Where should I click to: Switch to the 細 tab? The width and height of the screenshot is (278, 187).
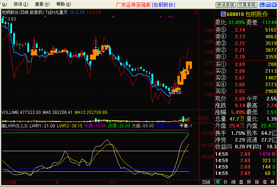tap(233, 182)
